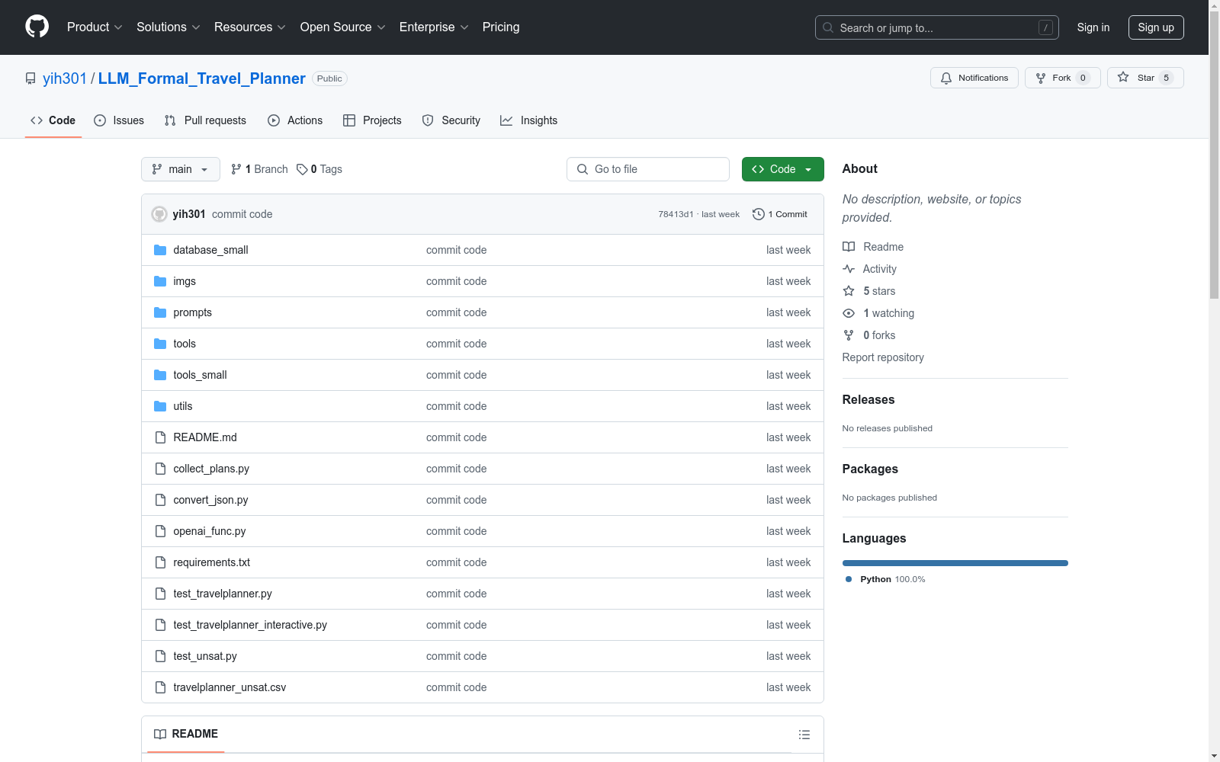Click the requirements.txt file icon

160,562
